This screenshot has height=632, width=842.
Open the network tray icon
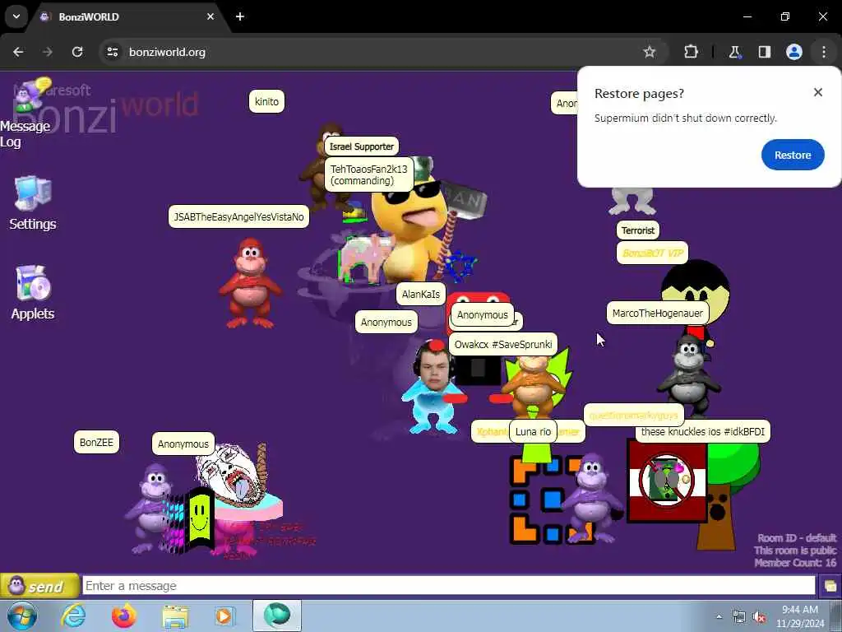tap(739, 617)
